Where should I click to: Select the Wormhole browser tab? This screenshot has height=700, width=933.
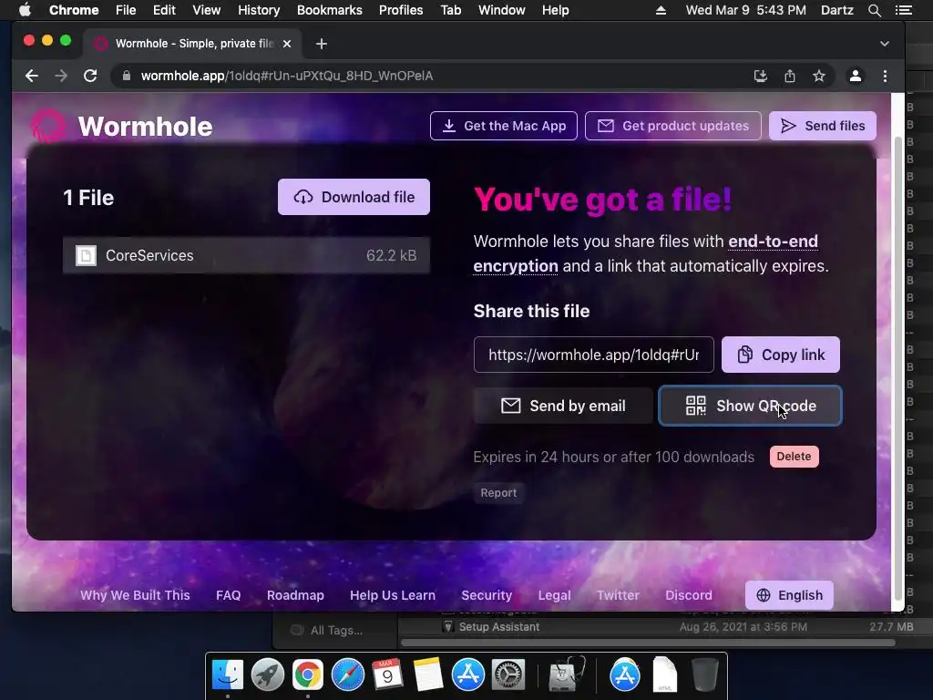(x=193, y=44)
